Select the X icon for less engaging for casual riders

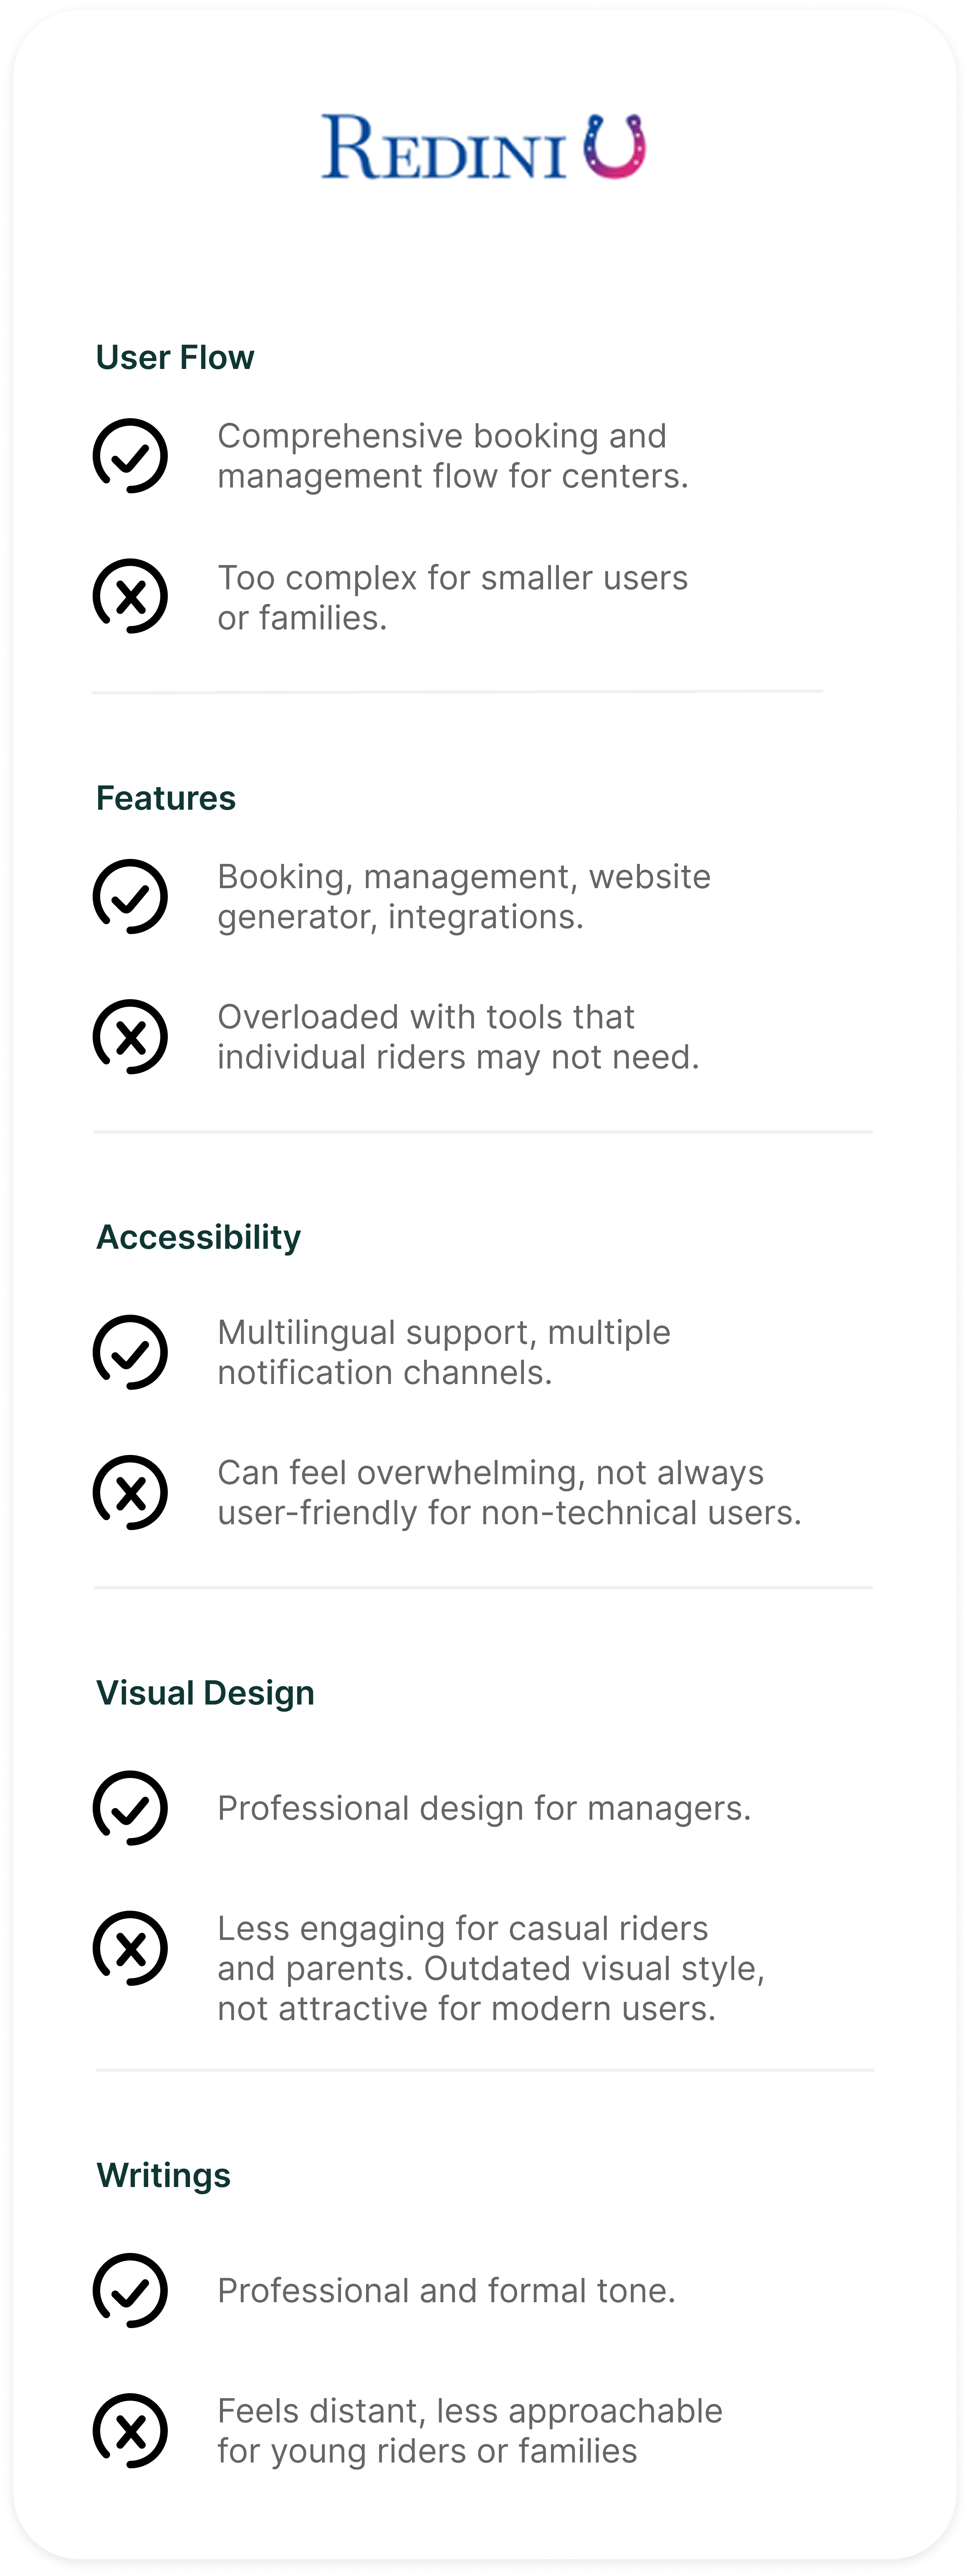130,1948
